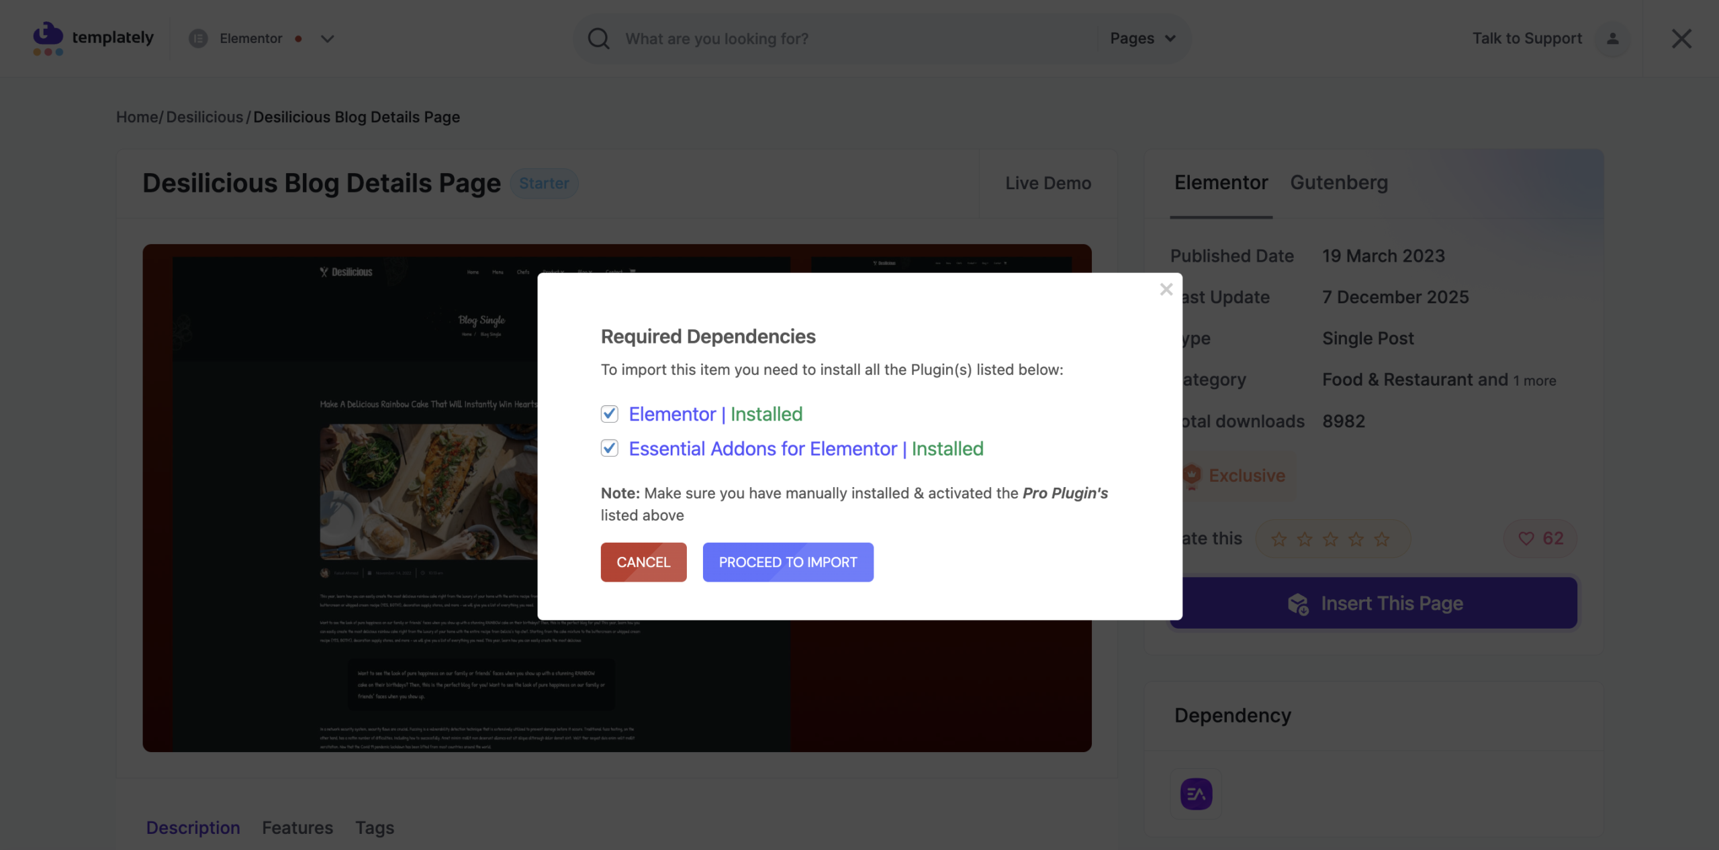The height and width of the screenshot is (850, 1719).
Task: Click the Essential Addons dependency icon
Action: (x=1196, y=794)
